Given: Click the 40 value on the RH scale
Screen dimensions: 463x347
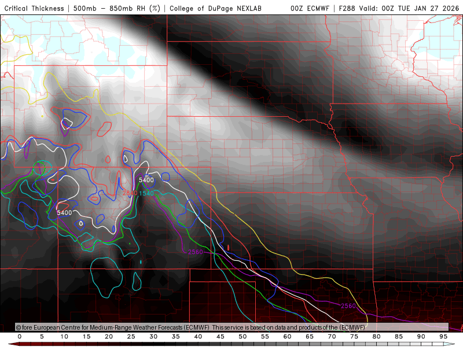Looking at the screenshot, I should (198, 337).
